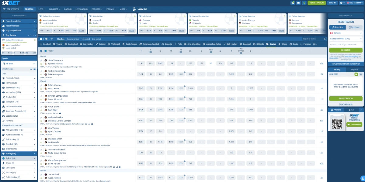Select Football in the sports icon bar
This screenshot has width=365, height=182.
point(45,44)
